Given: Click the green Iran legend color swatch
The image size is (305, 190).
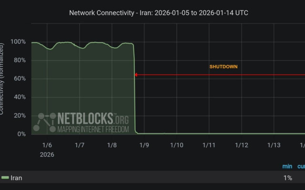Looking at the screenshot, I should tap(5, 178).
